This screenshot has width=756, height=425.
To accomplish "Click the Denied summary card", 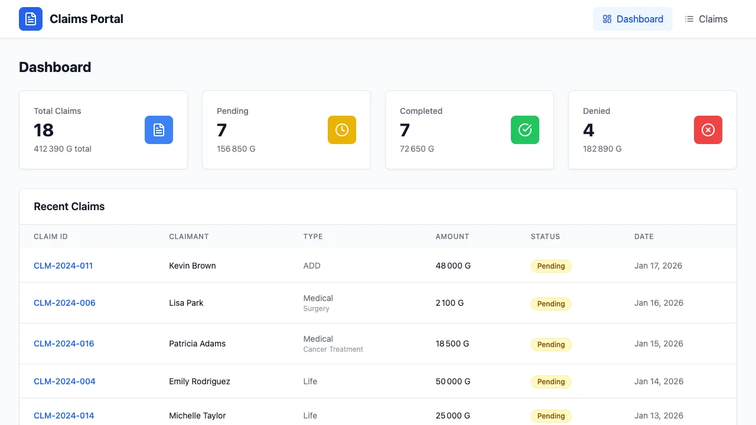I will tap(652, 130).
